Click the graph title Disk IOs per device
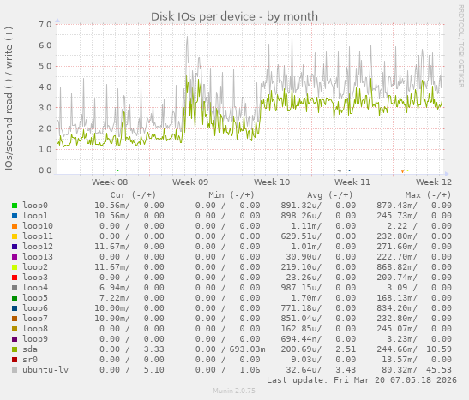469x400 pixels. (x=234, y=17)
